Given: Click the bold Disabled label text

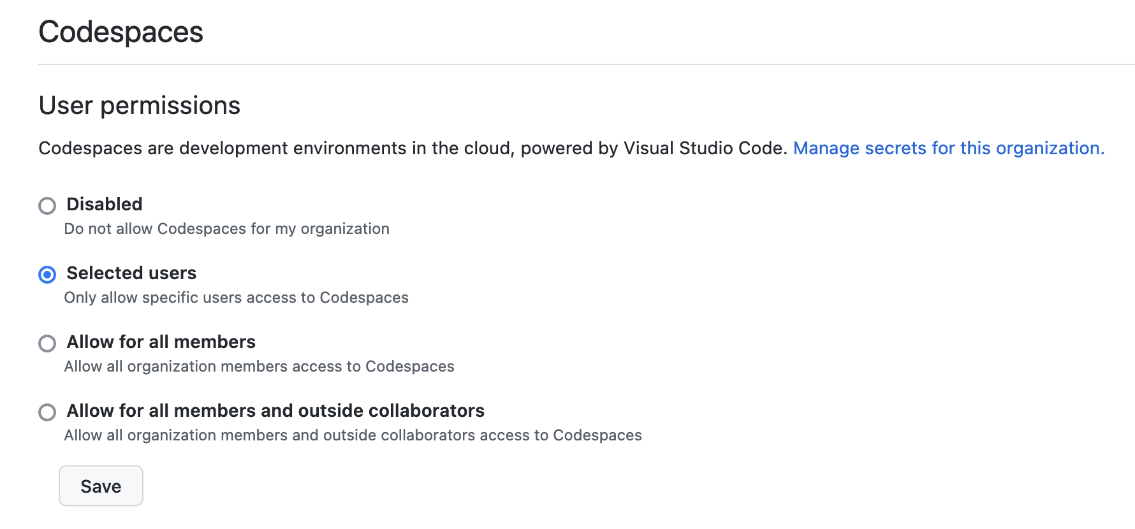Looking at the screenshot, I should pyautogui.click(x=105, y=205).
